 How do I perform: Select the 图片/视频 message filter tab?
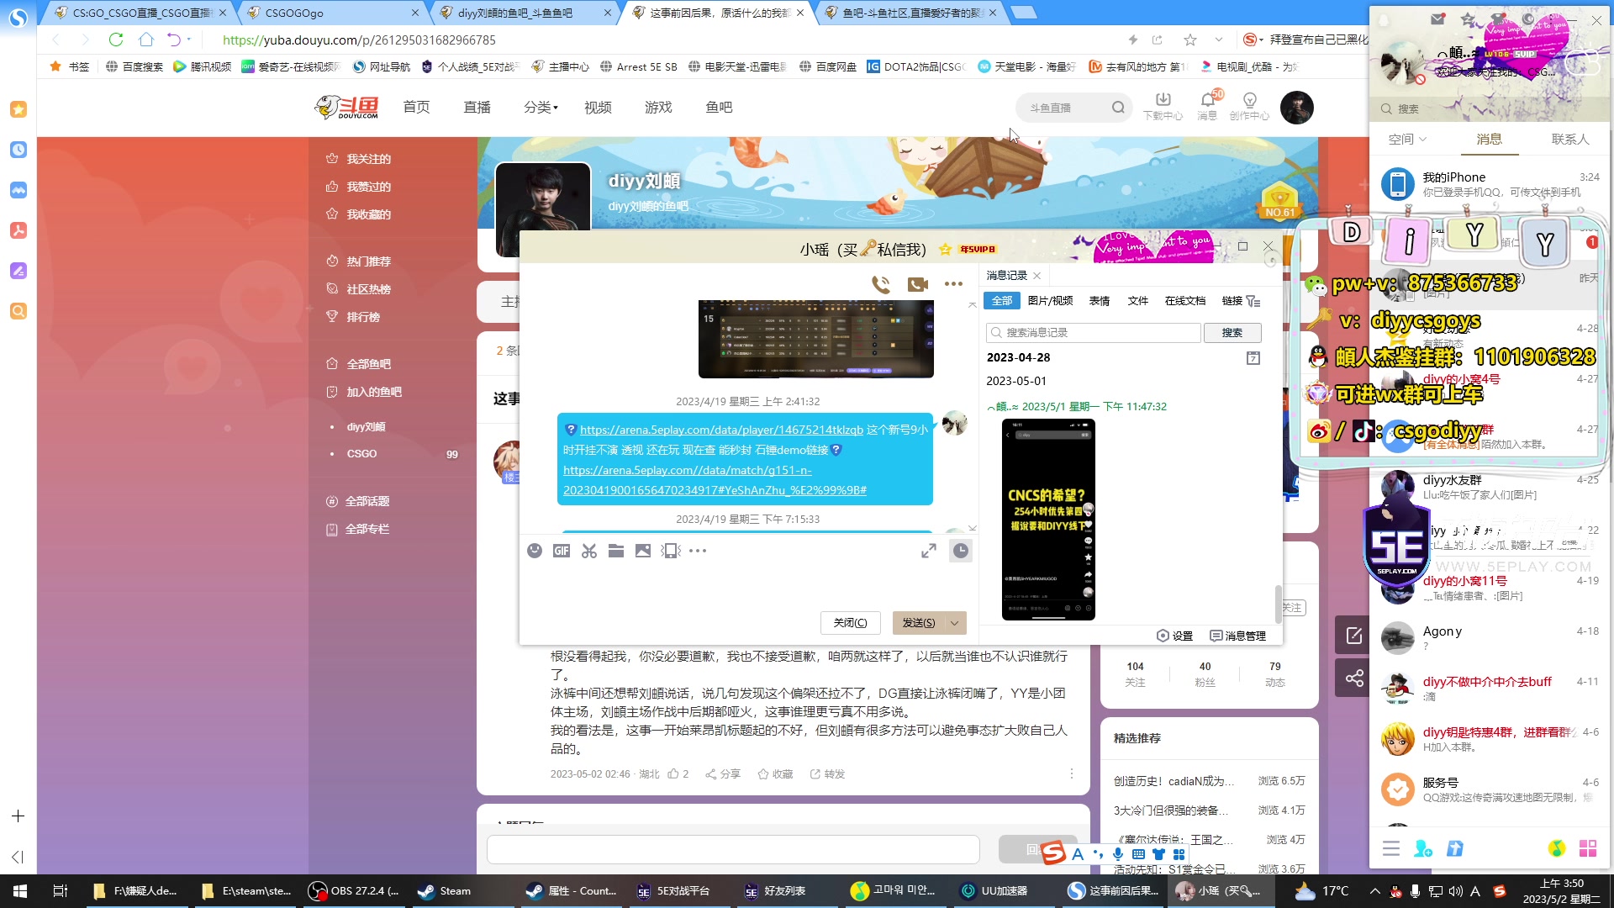(1050, 301)
